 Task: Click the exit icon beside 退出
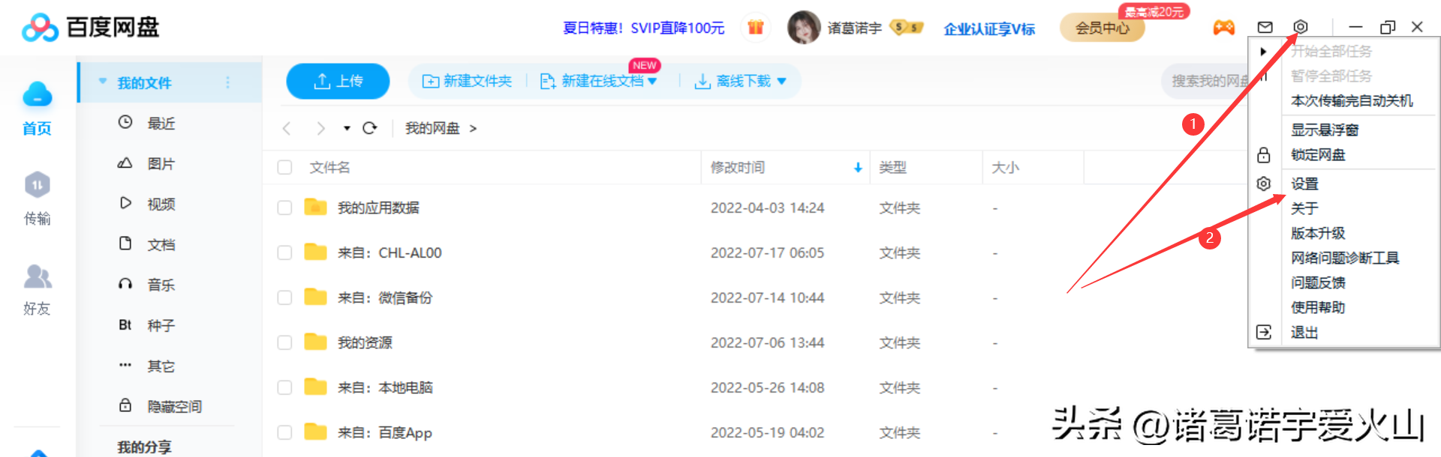coord(1264,332)
